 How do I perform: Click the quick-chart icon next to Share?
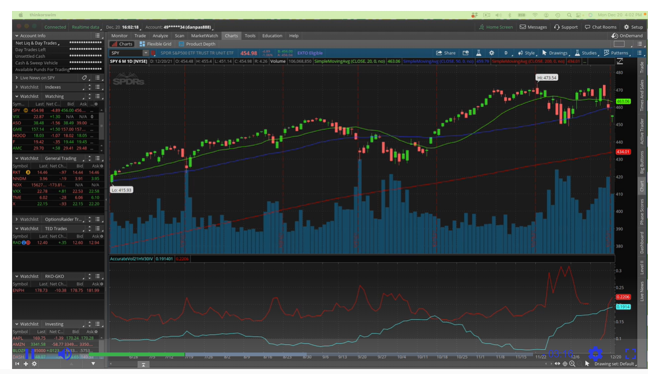tap(465, 53)
